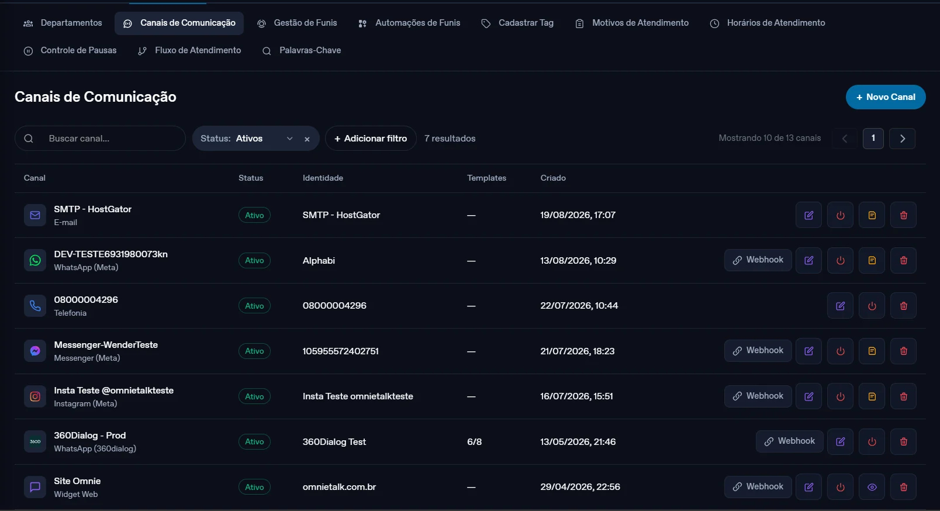The height and width of the screenshot is (511, 940).
Task: Open yellow note icon for SMTP - HostGator
Action: (x=872, y=215)
